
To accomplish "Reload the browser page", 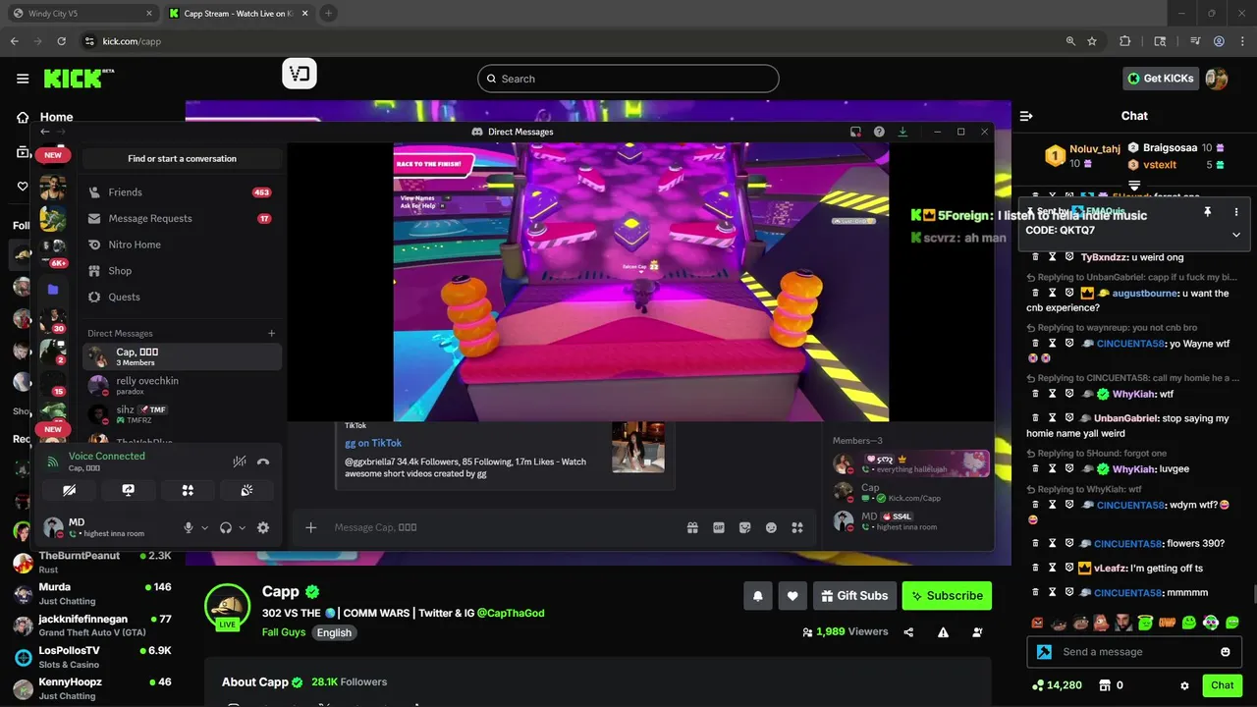I will (x=61, y=41).
